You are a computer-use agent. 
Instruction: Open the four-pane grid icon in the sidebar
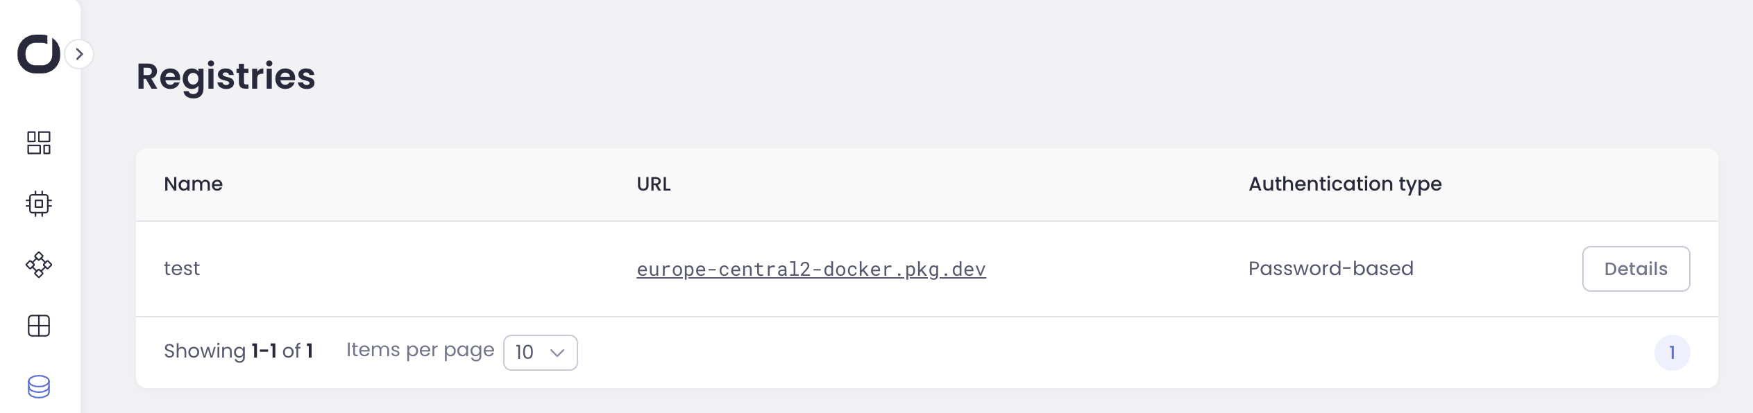click(x=39, y=326)
